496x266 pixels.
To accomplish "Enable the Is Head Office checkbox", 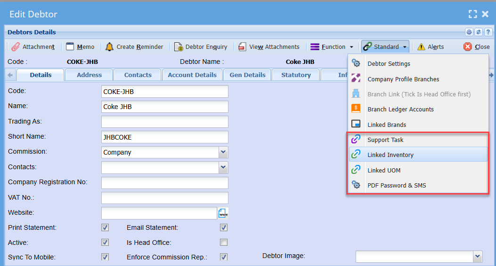I will (224, 243).
